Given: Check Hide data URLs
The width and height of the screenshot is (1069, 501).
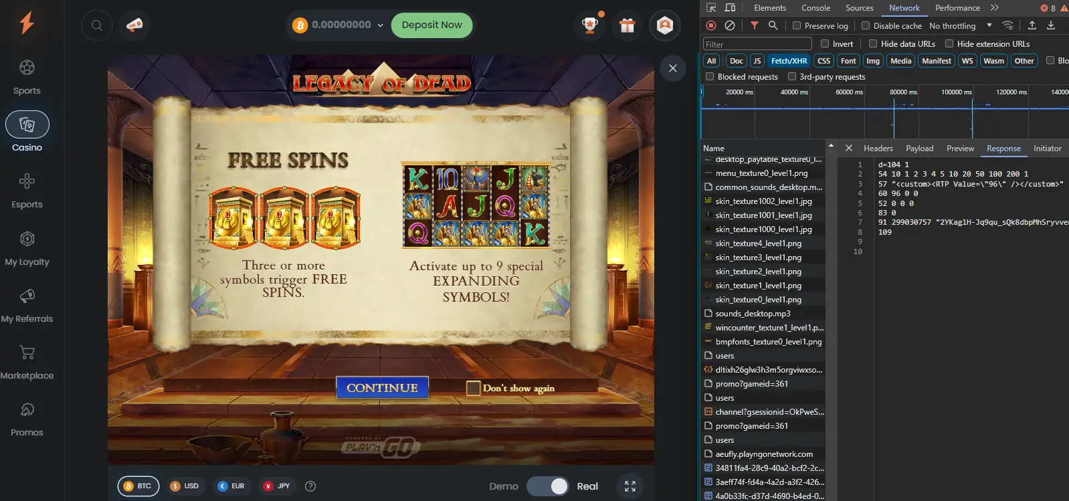Looking at the screenshot, I should click(x=873, y=43).
